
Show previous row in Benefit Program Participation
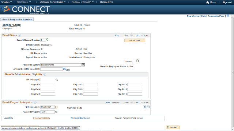click(132, 102)
